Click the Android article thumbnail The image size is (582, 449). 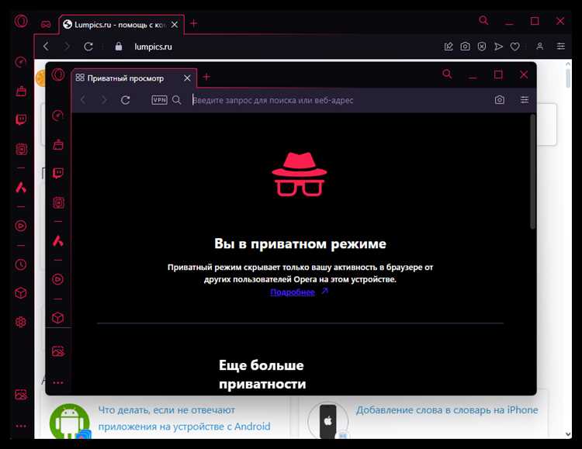point(69,421)
